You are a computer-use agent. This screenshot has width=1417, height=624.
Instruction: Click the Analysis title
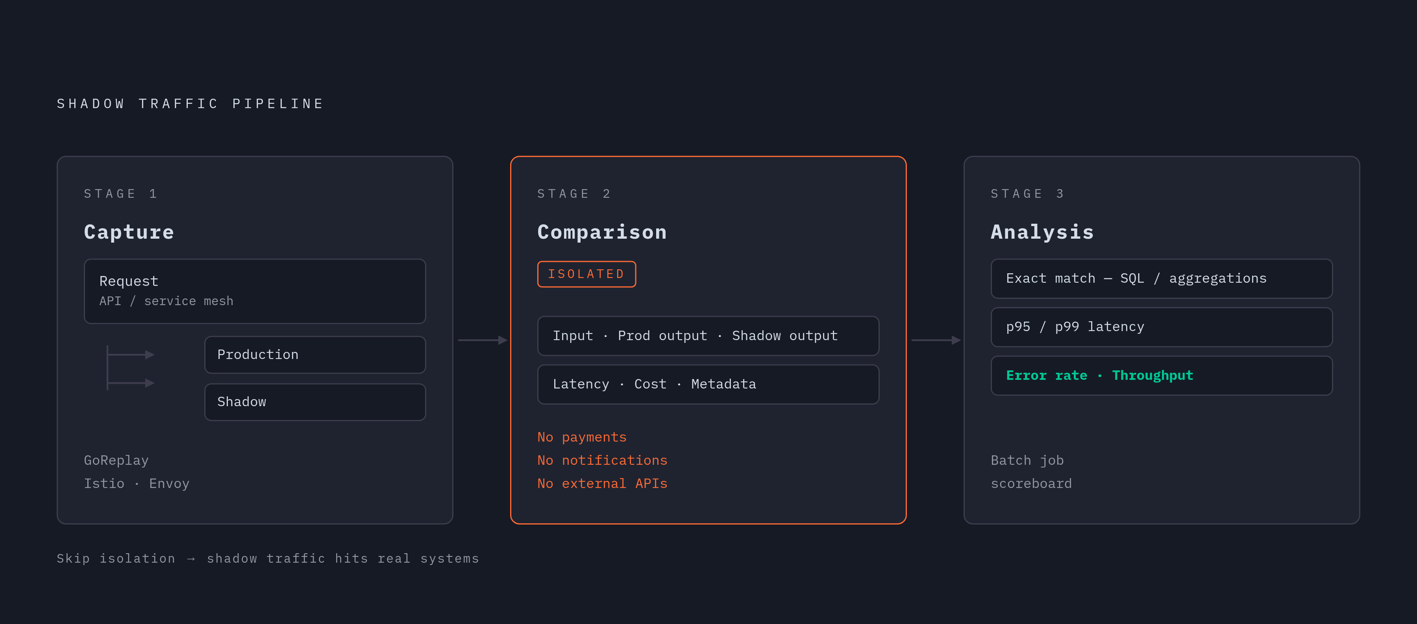coord(1042,232)
